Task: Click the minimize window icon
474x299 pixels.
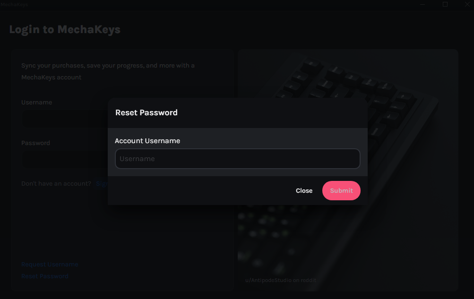Action: (x=422, y=4)
